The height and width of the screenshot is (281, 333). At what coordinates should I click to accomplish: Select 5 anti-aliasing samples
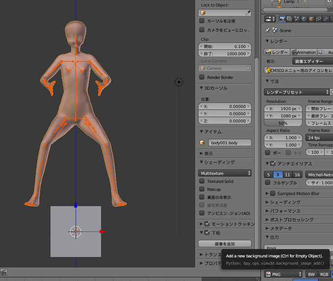click(268, 175)
